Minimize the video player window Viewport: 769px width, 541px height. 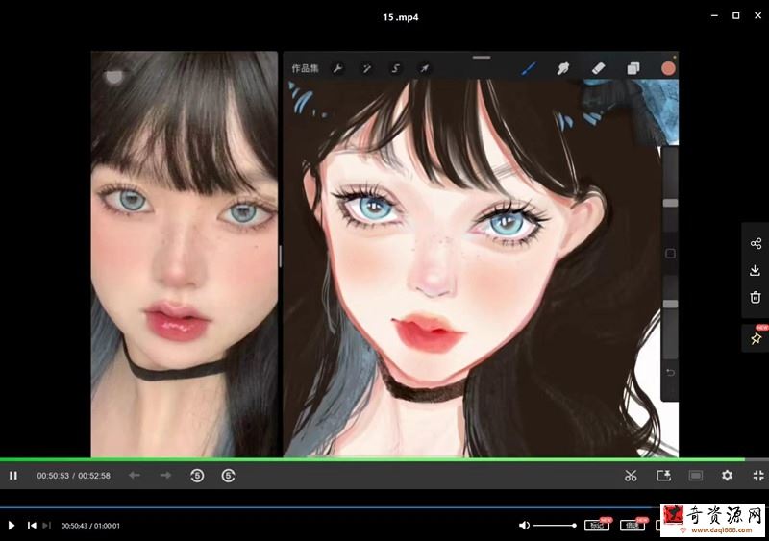click(714, 15)
